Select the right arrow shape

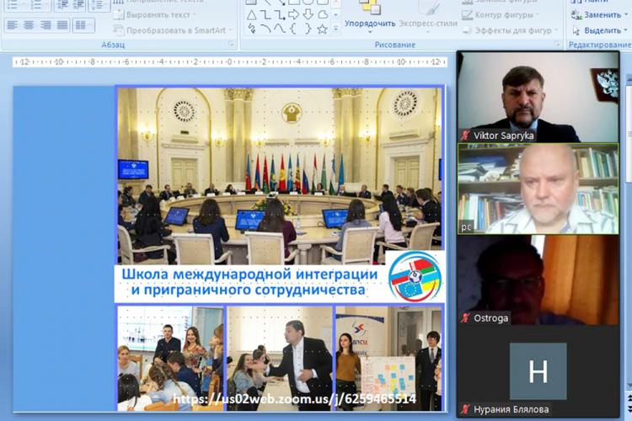pos(293,15)
